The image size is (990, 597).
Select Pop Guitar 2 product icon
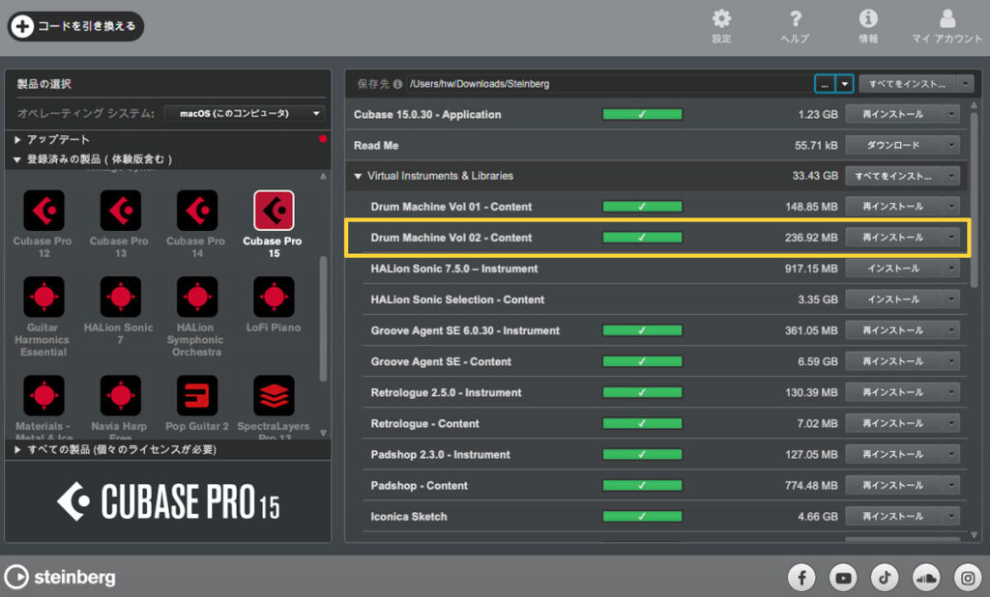(197, 396)
